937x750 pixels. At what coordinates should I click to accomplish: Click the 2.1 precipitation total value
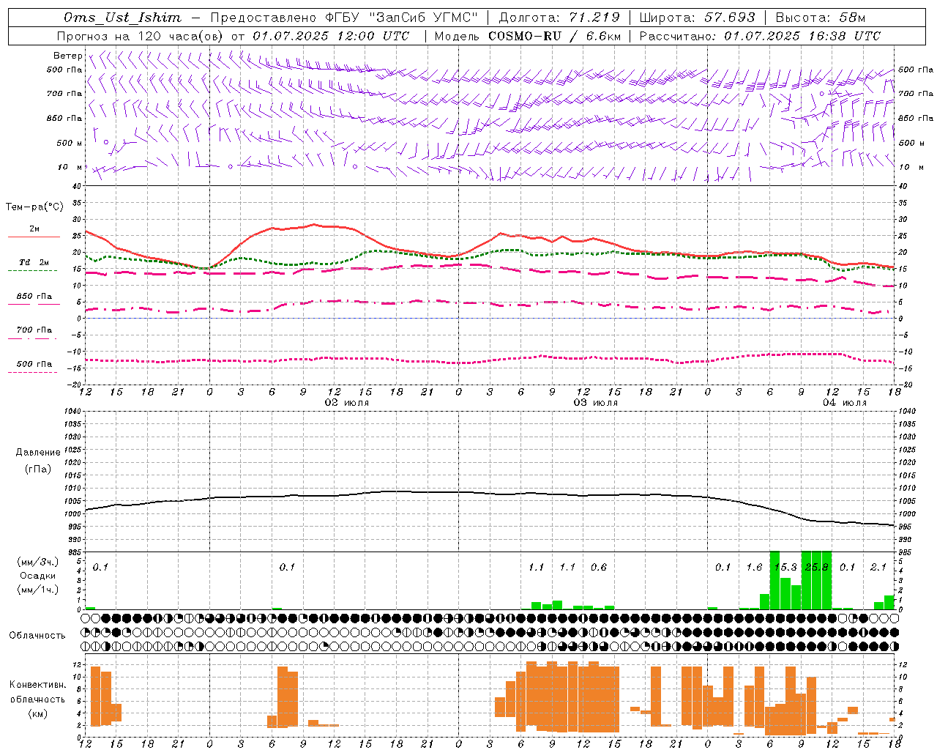pyautogui.click(x=878, y=567)
